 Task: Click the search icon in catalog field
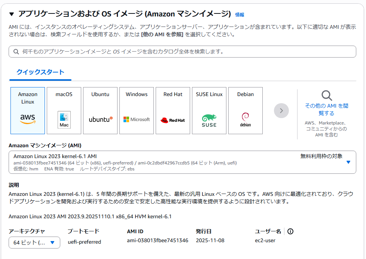click(x=16, y=52)
